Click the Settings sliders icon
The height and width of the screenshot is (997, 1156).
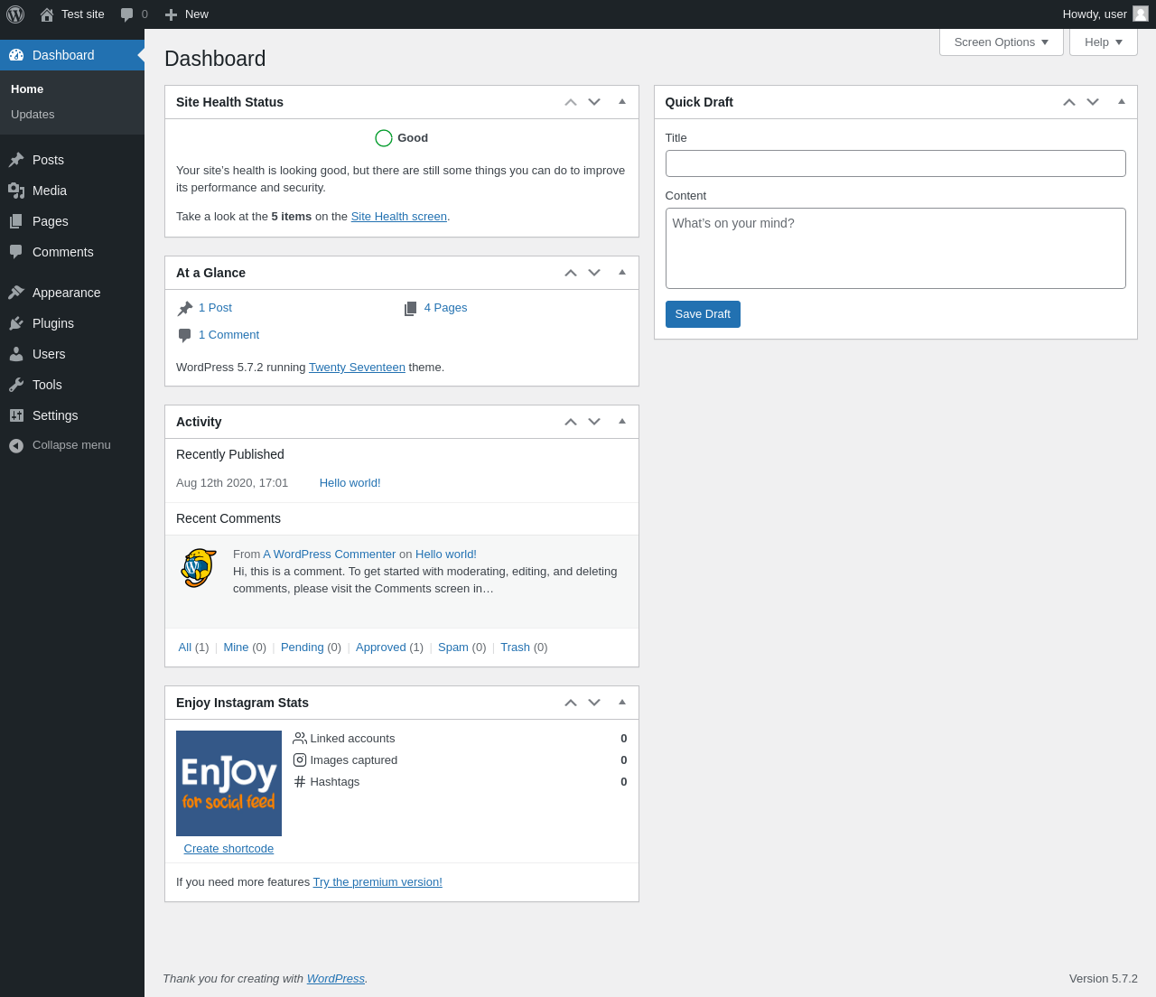[16, 415]
